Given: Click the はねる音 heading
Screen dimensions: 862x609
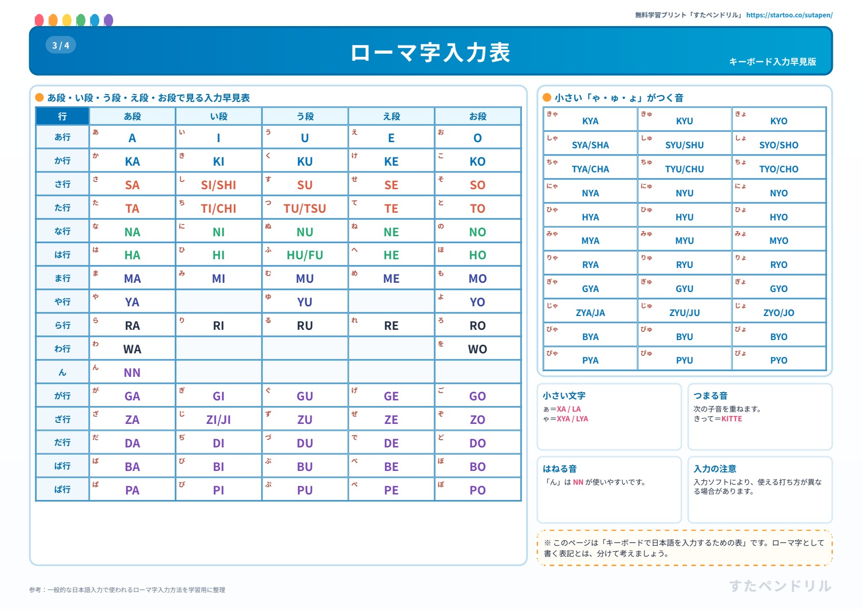Looking at the screenshot, I should (559, 468).
